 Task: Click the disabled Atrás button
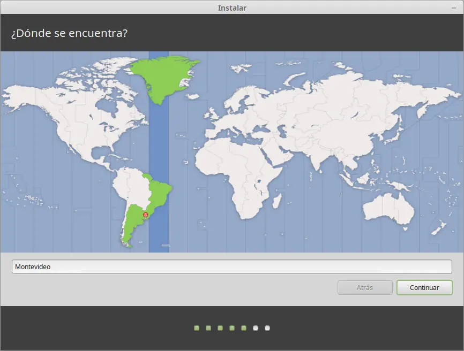(x=365, y=287)
